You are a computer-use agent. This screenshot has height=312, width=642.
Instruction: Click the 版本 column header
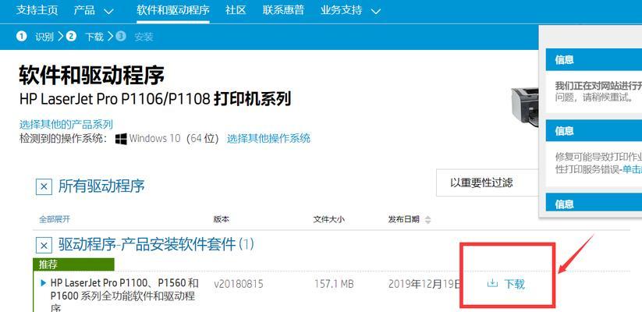pyautogui.click(x=221, y=219)
